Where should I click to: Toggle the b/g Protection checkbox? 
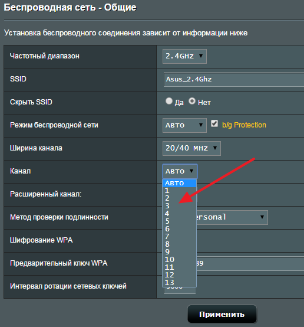click(x=214, y=123)
